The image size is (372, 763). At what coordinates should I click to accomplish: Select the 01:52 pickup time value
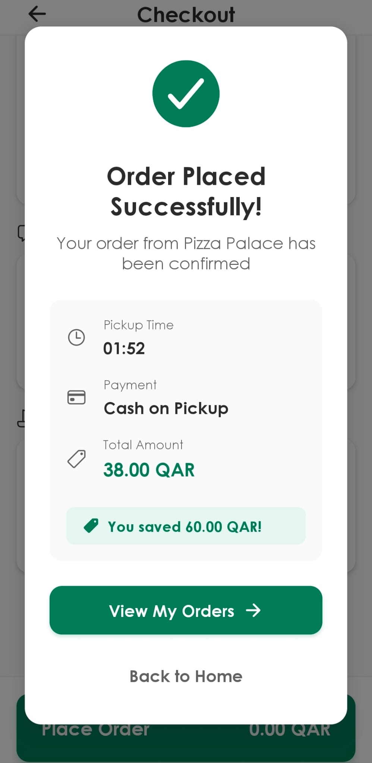[x=124, y=349]
